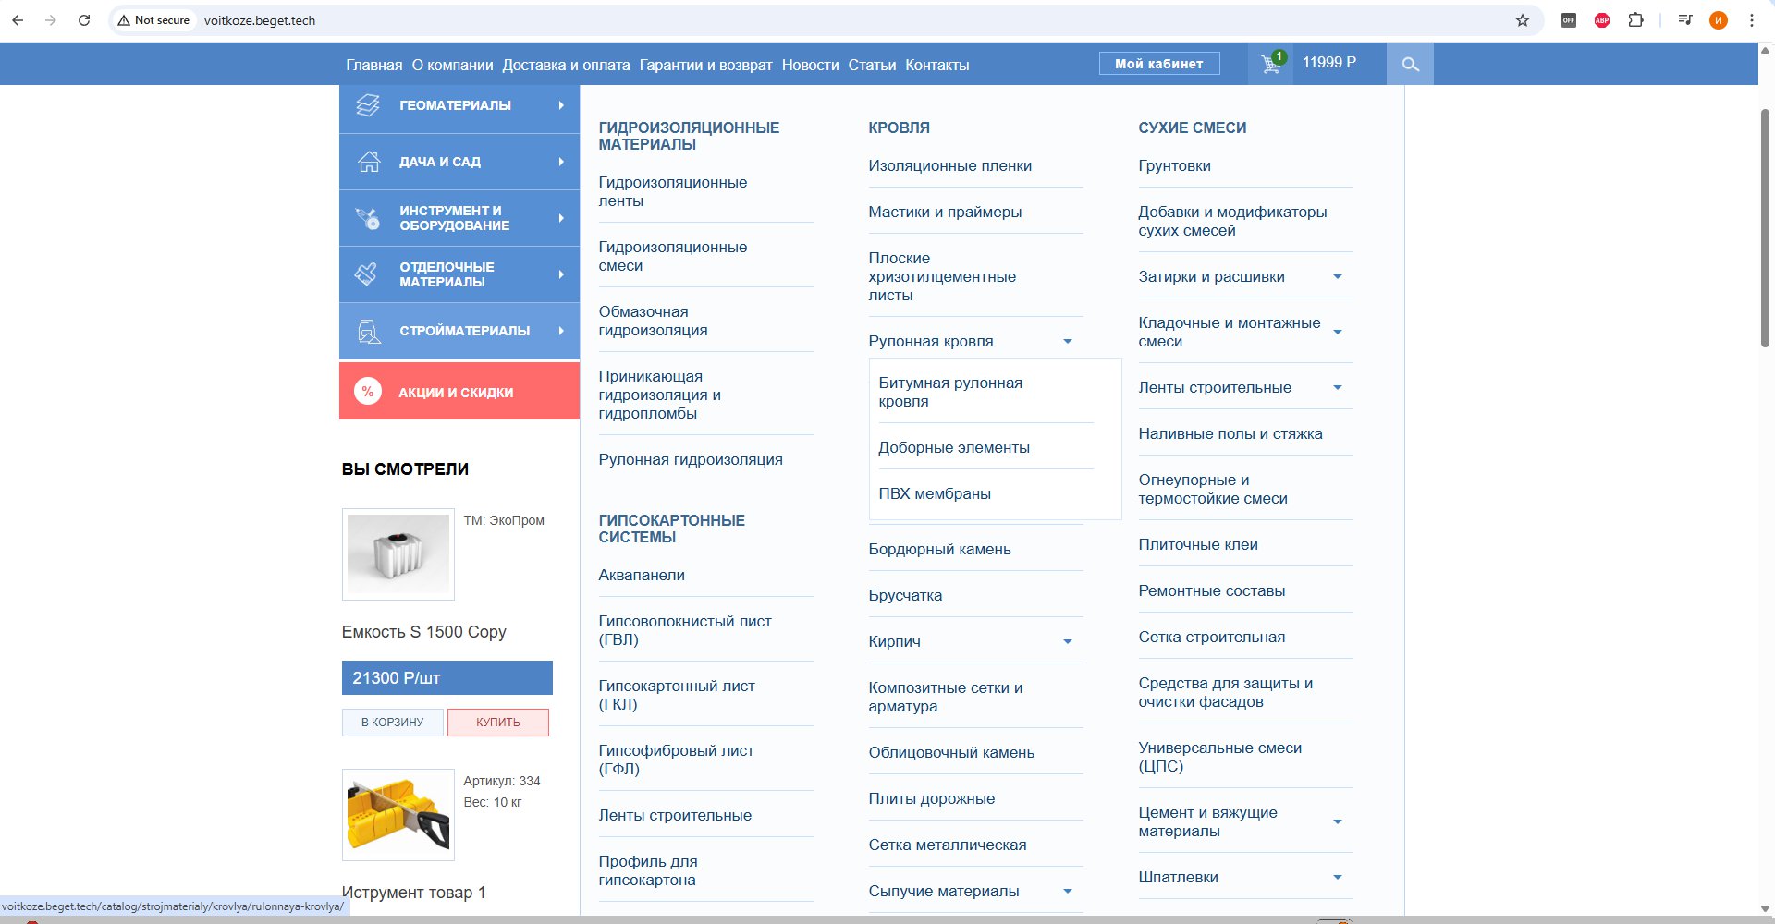Open Главная in the top menu

pyautogui.click(x=374, y=65)
